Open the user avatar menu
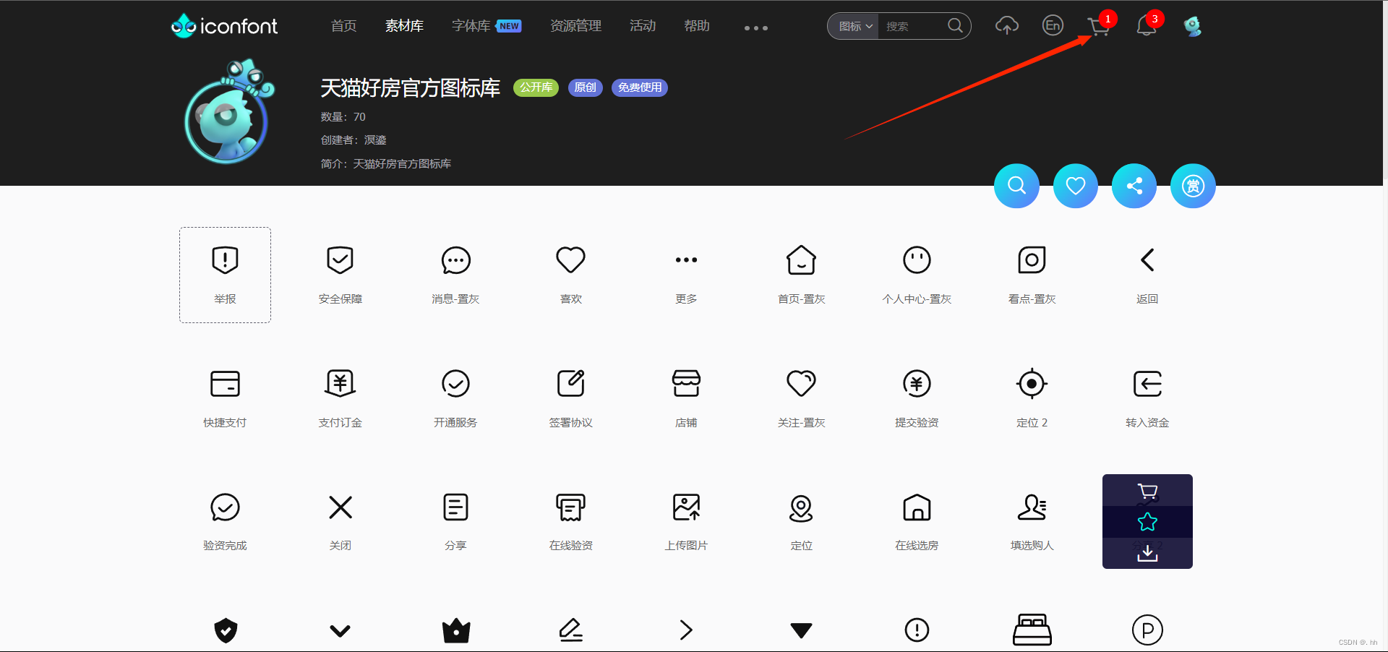Image resolution: width=1388 pixels, height=652 pixels. pos(1192,27)
